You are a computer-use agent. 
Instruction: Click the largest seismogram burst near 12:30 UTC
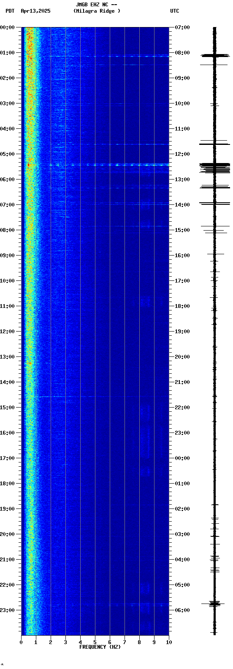click(x=215, y=168)
